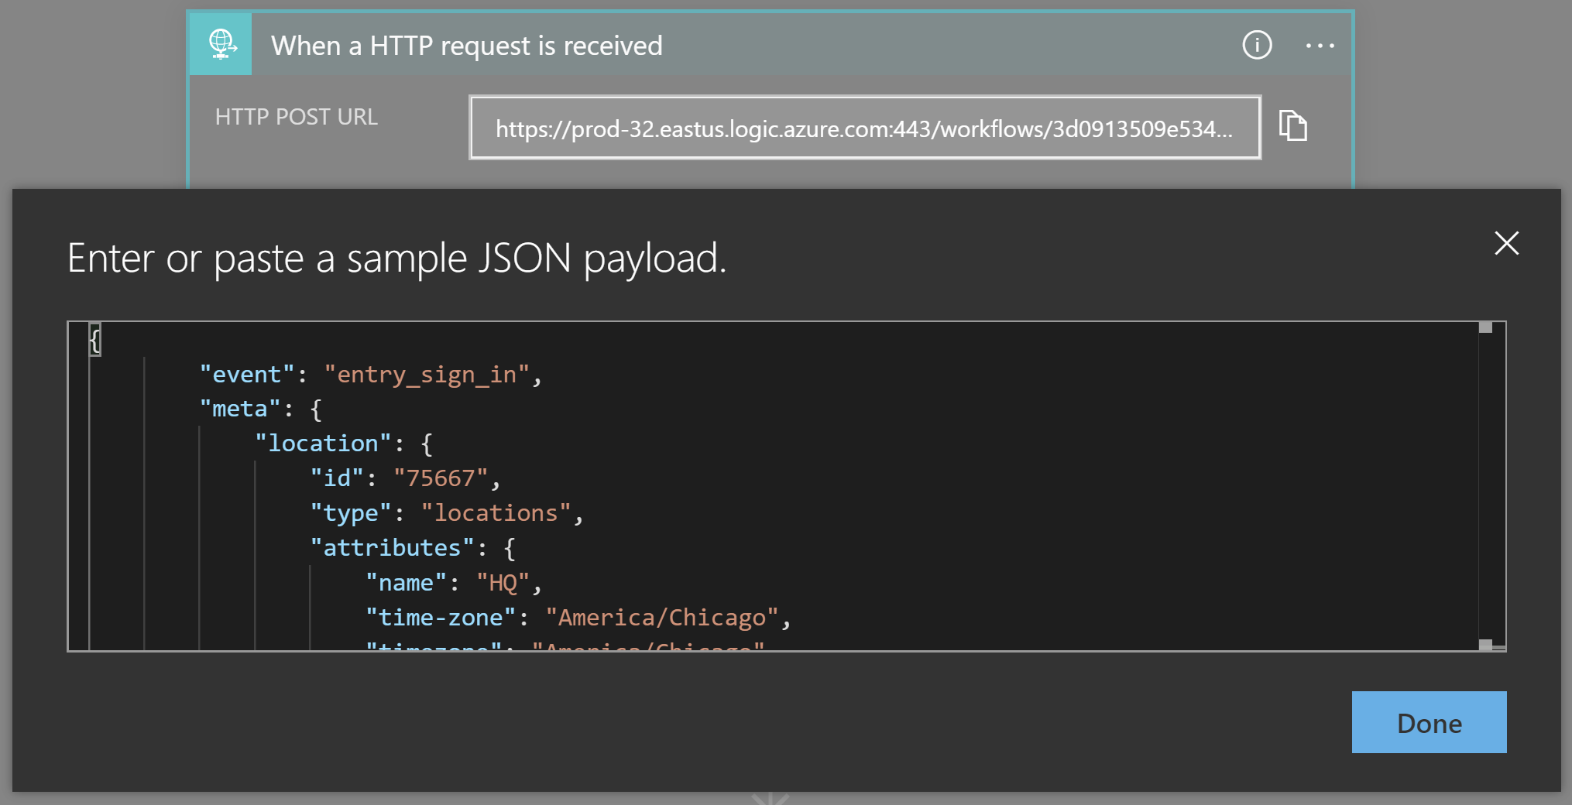Click the "When a HTTP request is received" title
1572x805 pixels.
point(466,46)
